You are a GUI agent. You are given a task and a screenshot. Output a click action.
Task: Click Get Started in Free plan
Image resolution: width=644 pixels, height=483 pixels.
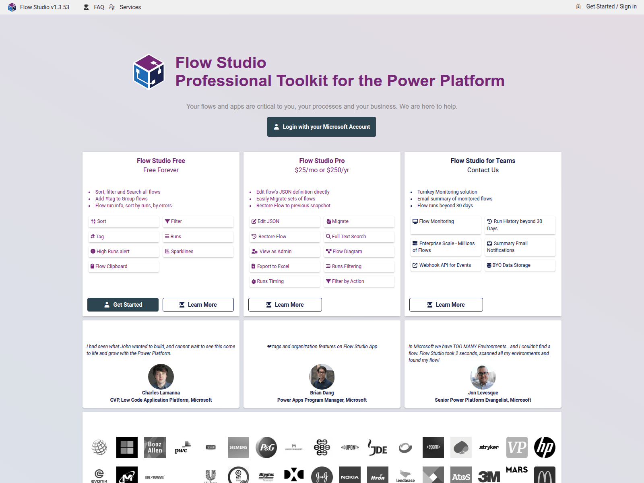click(x=123, y=305)
